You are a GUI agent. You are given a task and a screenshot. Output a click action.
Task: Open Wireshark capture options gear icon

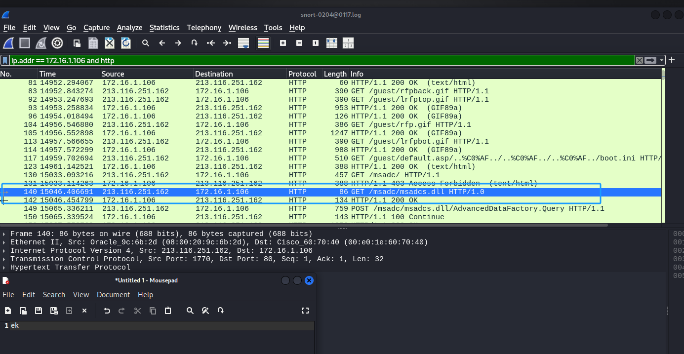(x=57, y=43)
